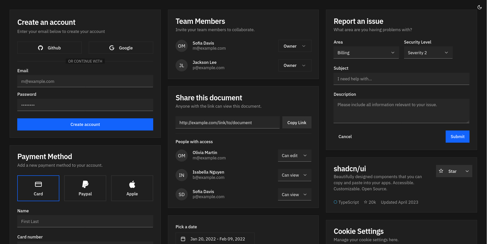
Task: Select Apple payment method
Action: pyautogui.click(x=132, y=188)
